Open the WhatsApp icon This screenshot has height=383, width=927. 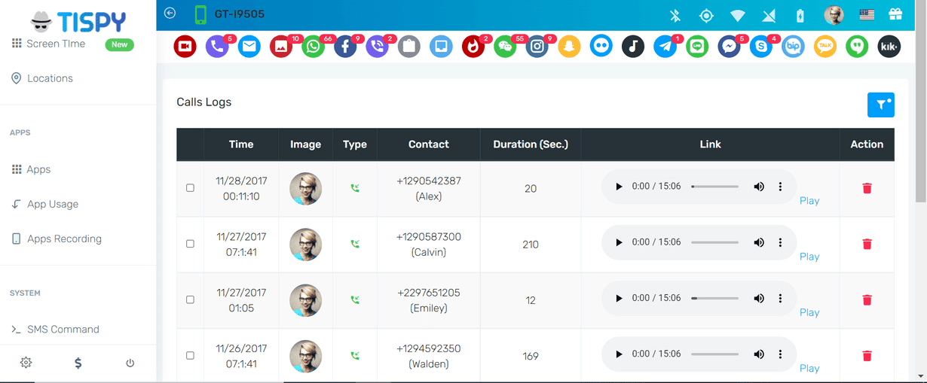point(314,47)
